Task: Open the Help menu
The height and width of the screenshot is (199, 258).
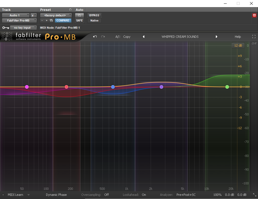Action: tap(238, 37)
